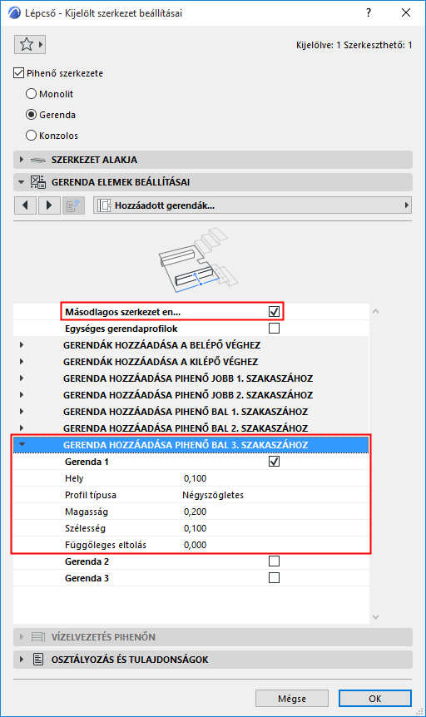Viewport: 426px width, 717px height.
Task: Edit the Szélesség value 0,100
Action: pyautogui.click(x=196, y=528)
